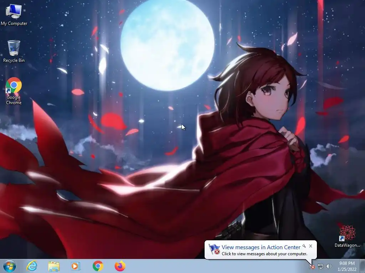Open the Windows Start menu
This screenshot has height=273, width=365.
[10, 266]
